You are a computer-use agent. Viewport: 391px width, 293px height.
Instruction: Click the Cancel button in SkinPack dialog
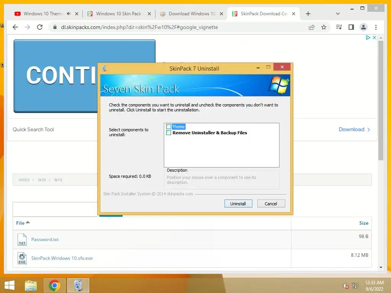271,204
